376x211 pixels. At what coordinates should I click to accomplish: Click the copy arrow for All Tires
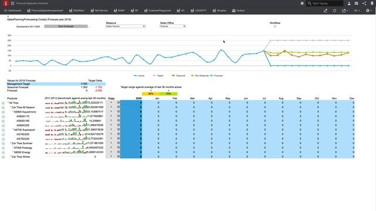click(x=111, y=103)
